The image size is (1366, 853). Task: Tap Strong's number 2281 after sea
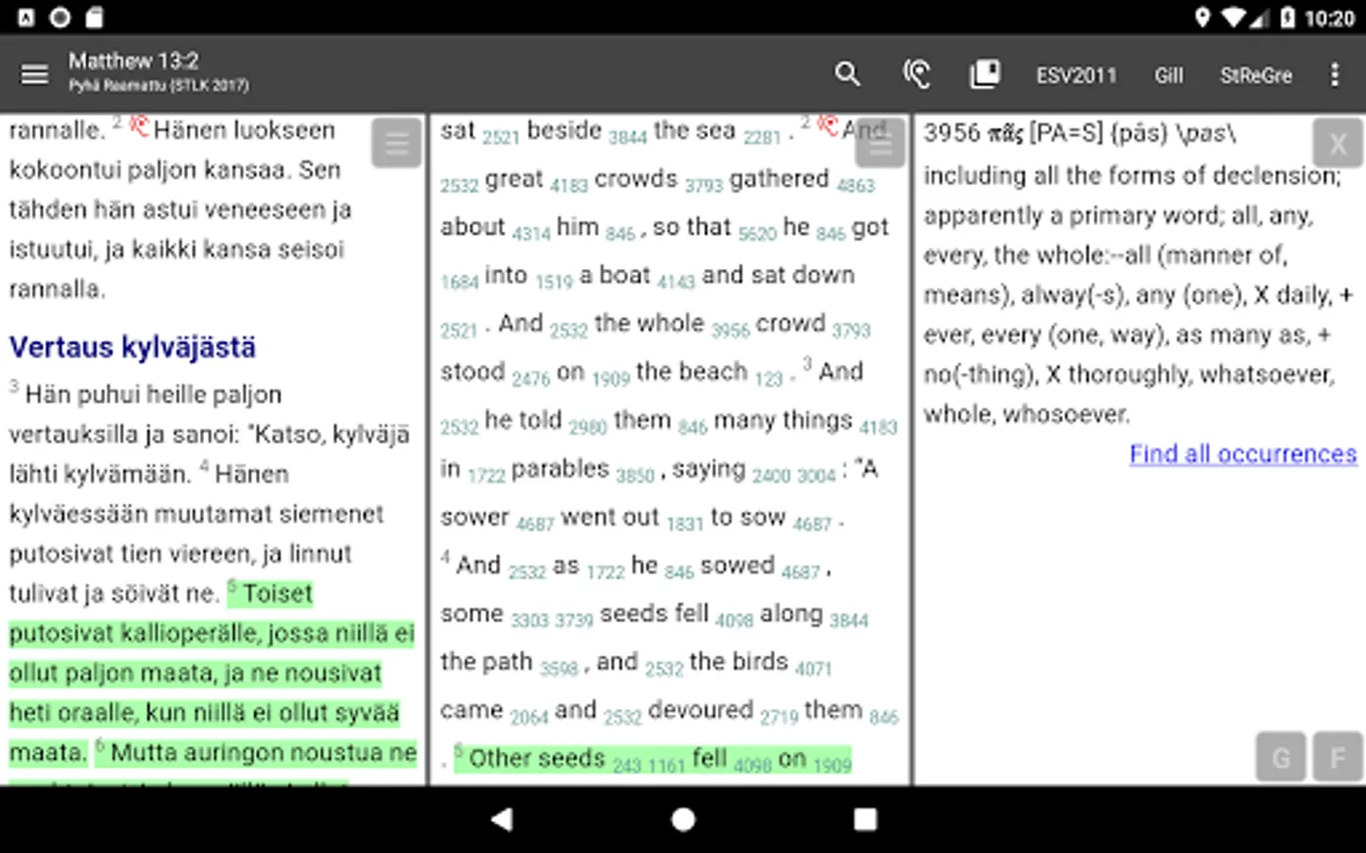tap(762, 137)
